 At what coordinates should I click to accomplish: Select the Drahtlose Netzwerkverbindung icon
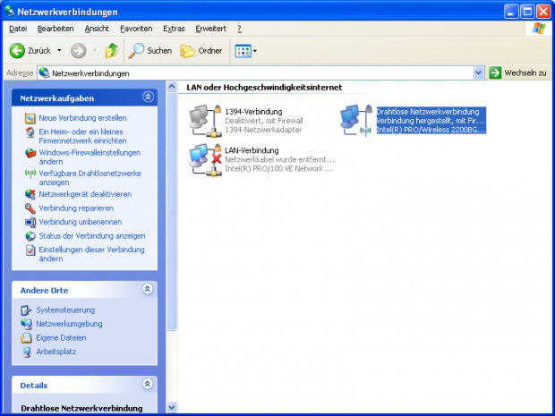click(x=355, y=120)
